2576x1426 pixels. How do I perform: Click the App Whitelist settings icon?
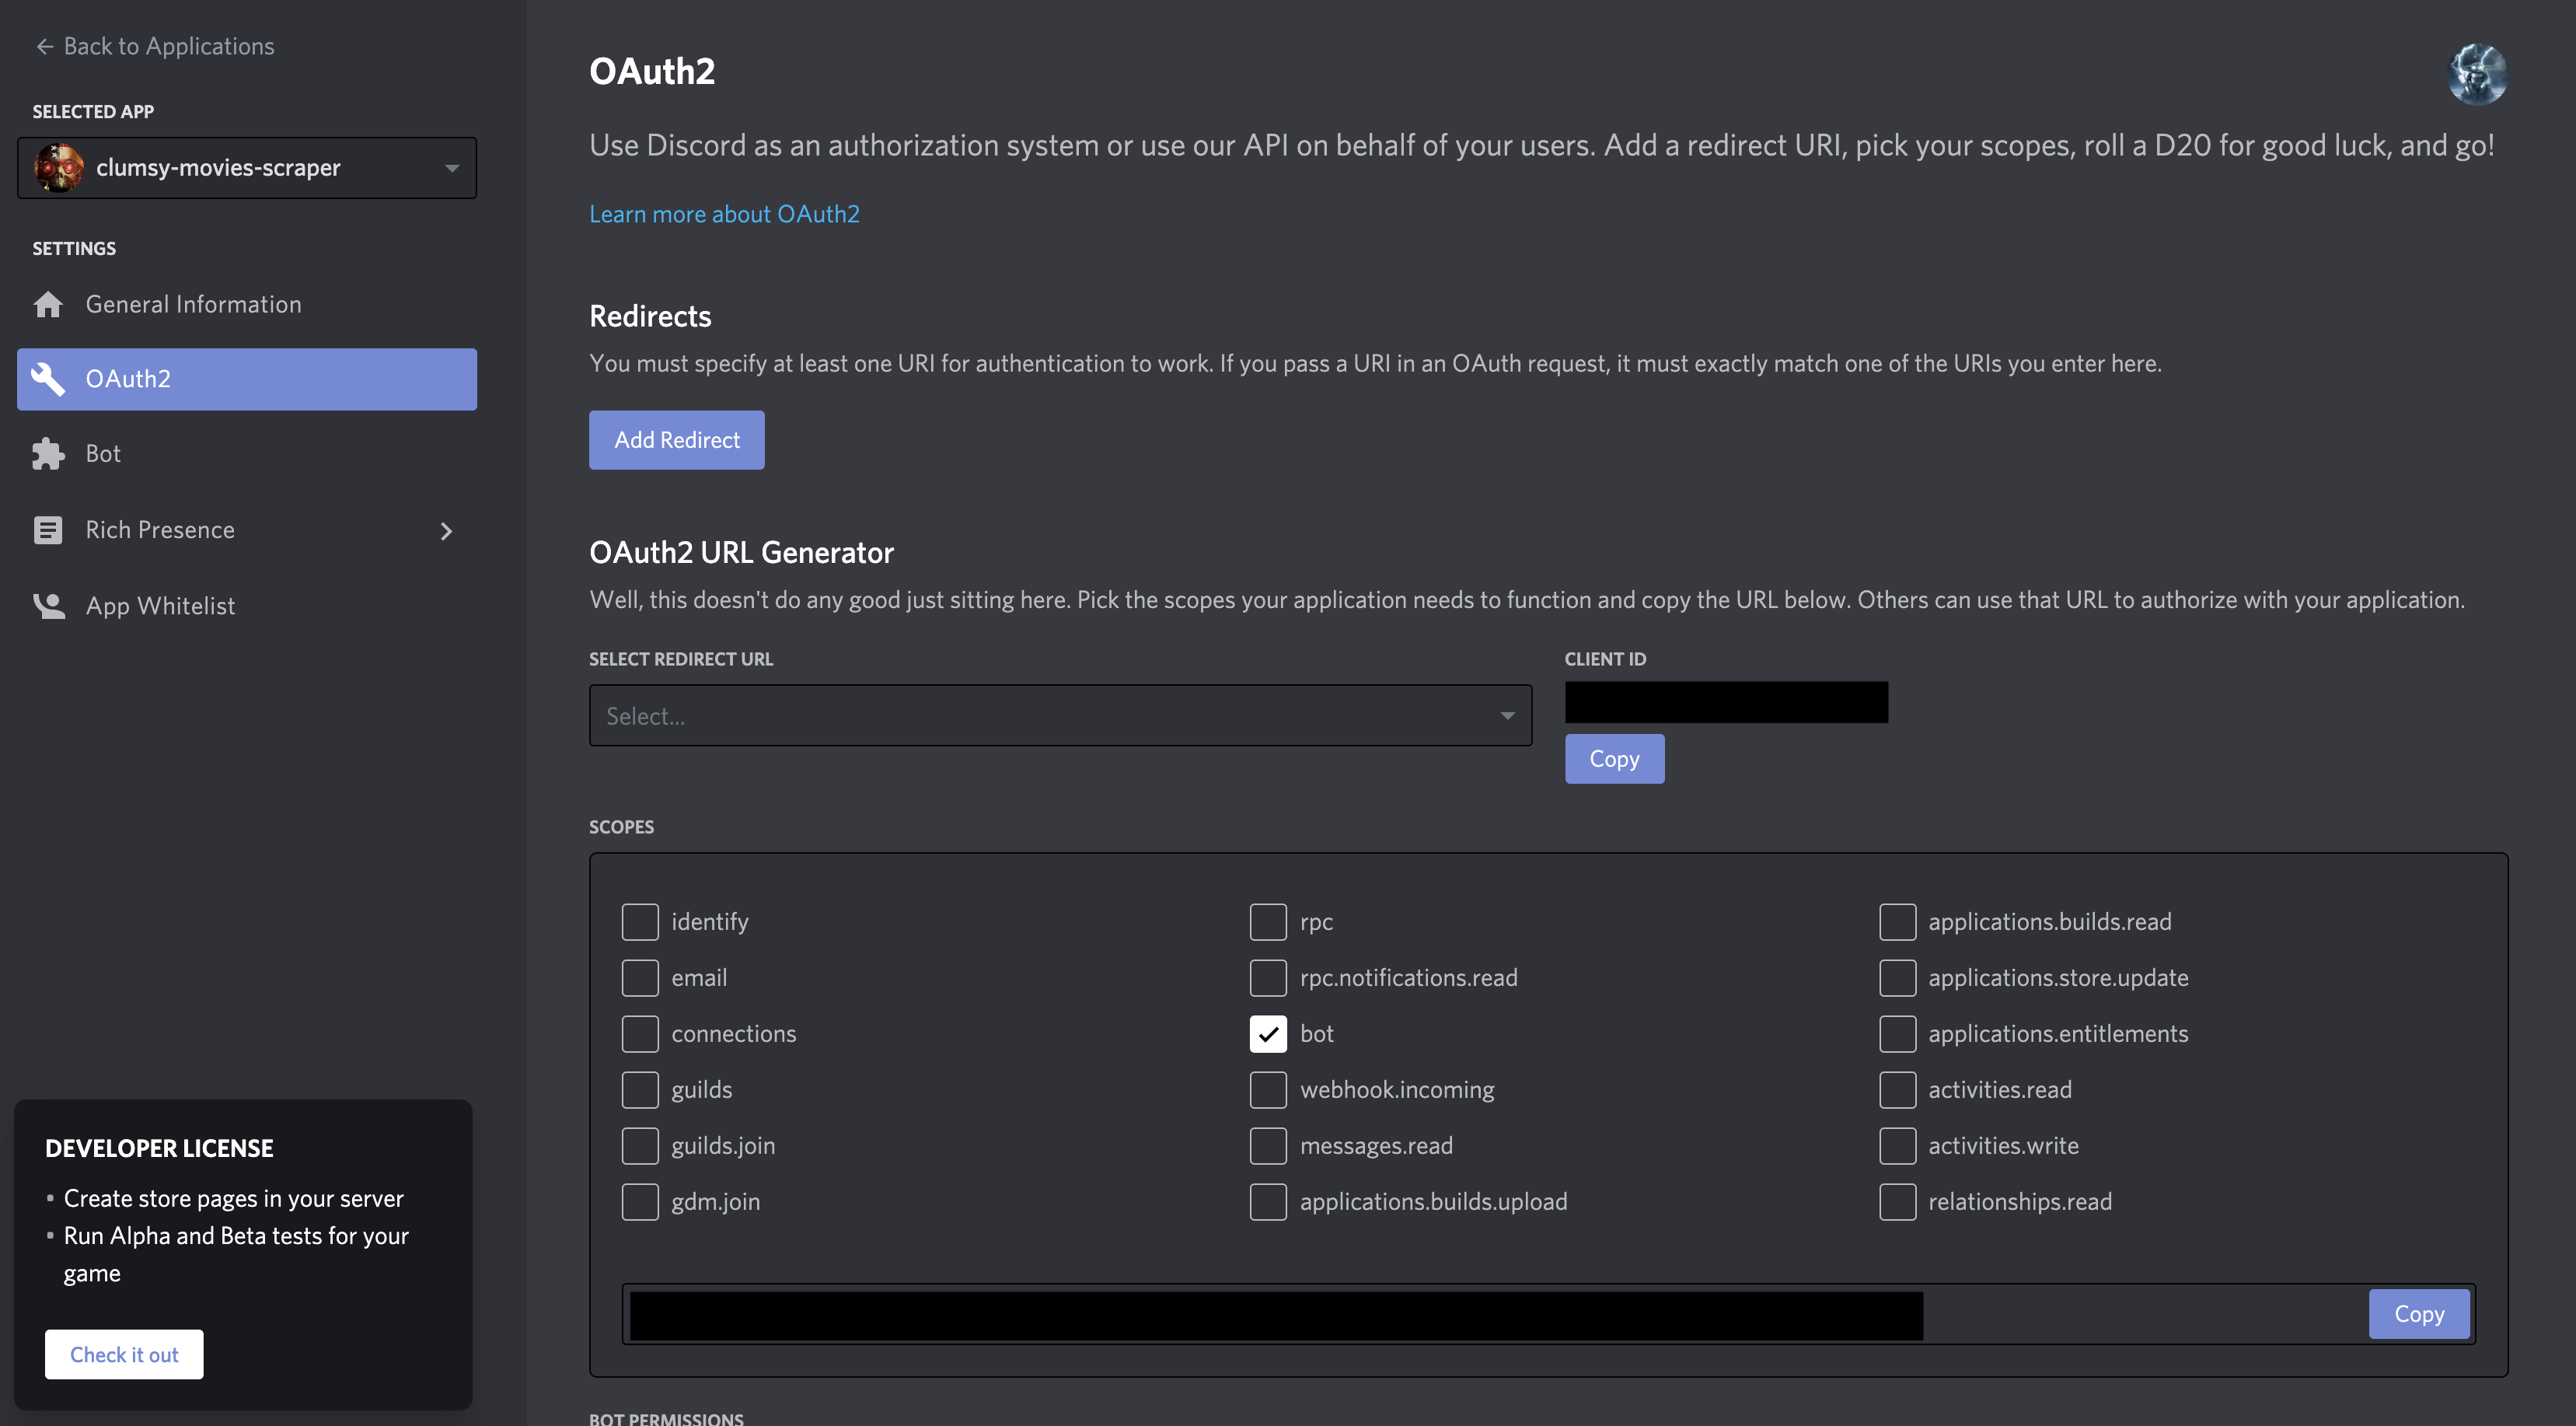tap(47, 604)
